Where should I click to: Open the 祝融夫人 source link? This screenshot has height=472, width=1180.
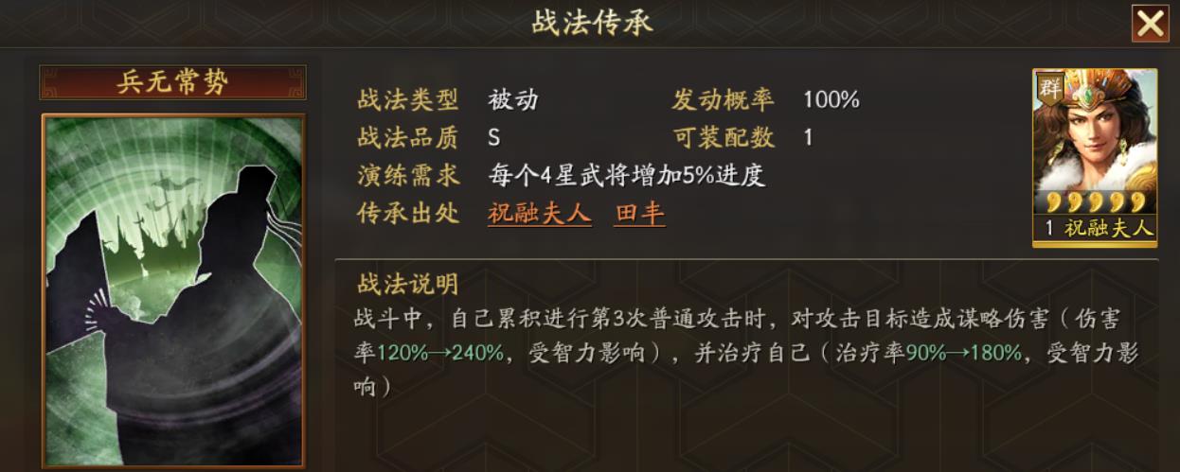pos(540,214)
